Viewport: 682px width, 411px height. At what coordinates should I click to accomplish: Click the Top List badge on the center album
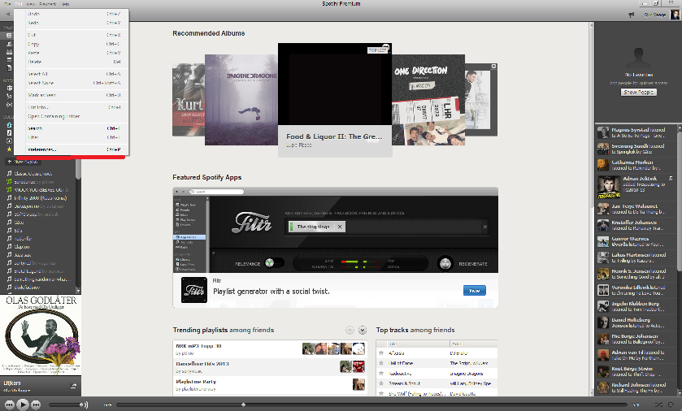pos(377,50)
